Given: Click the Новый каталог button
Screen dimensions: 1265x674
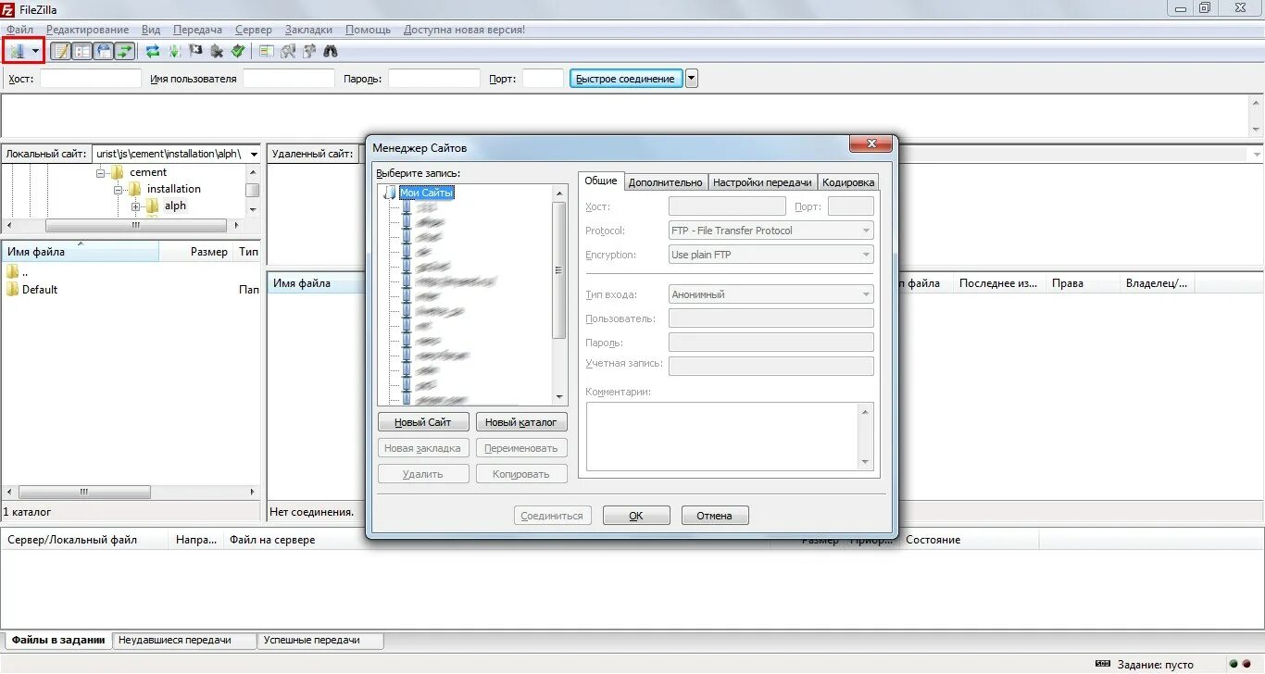Looking at the screenshot, I should tap(521, 422).
